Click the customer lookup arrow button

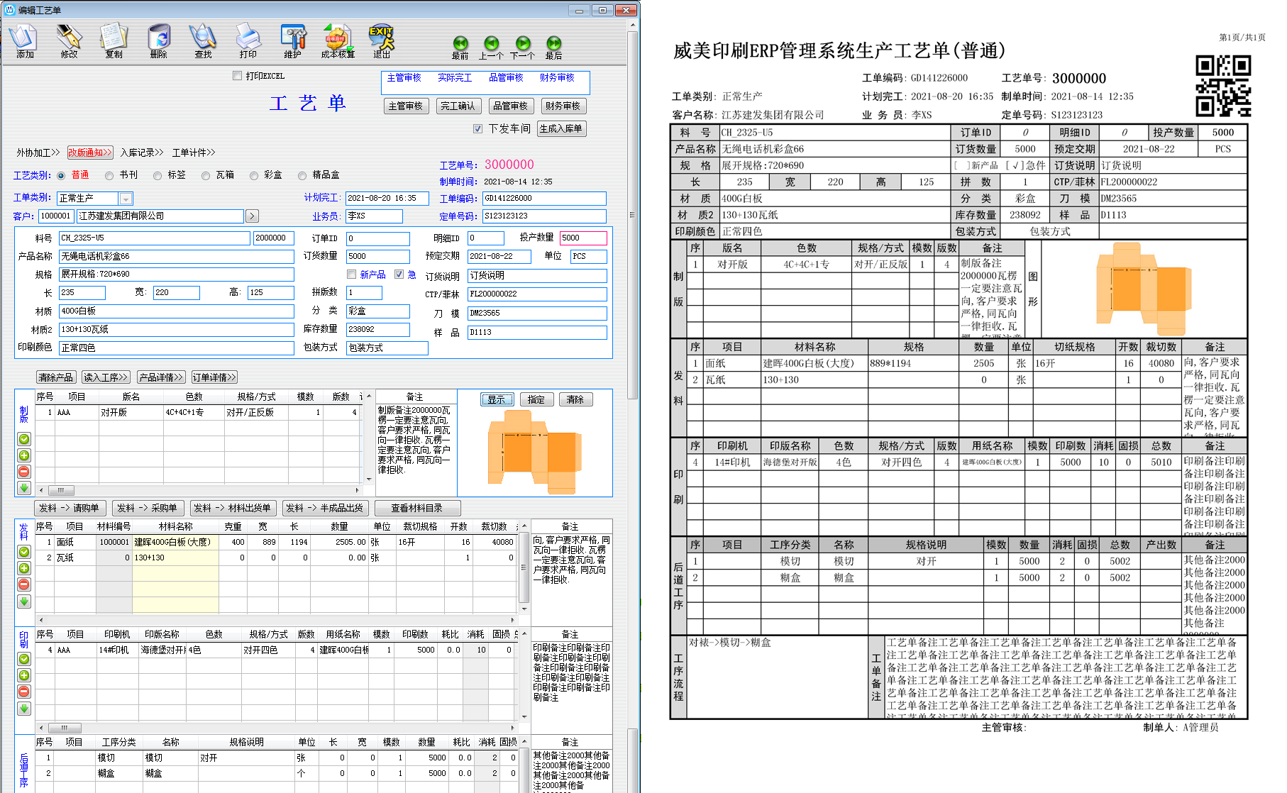point(252,216)
